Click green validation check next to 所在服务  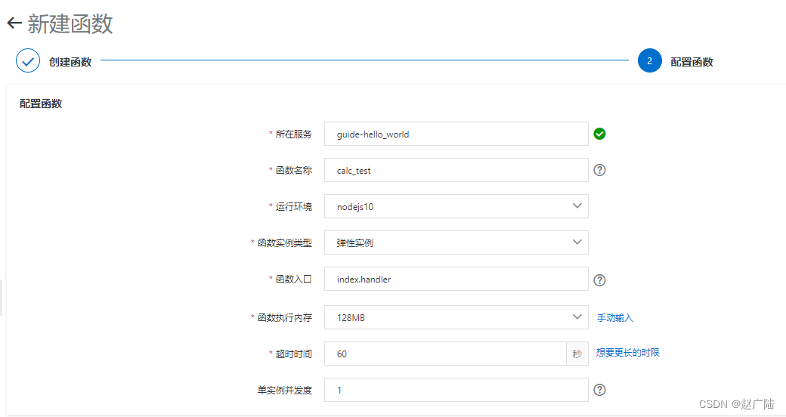tap(599, 134)
